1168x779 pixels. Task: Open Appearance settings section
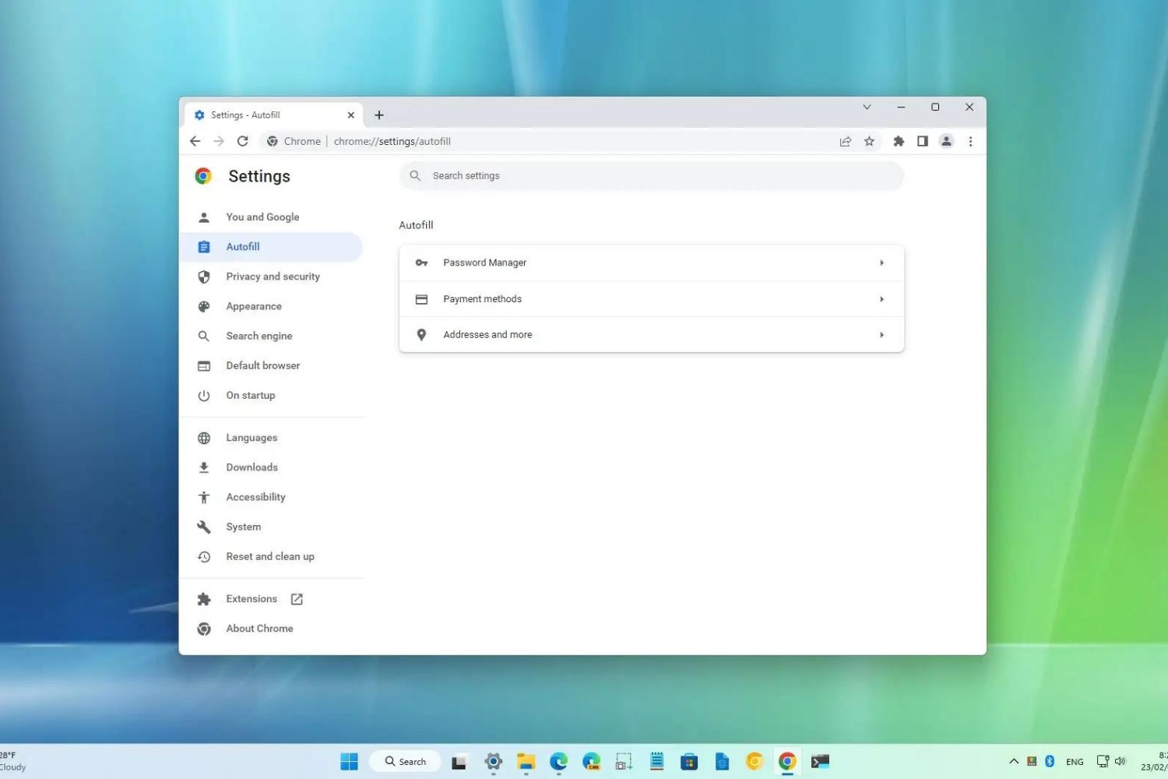click(x=254, y=306)
